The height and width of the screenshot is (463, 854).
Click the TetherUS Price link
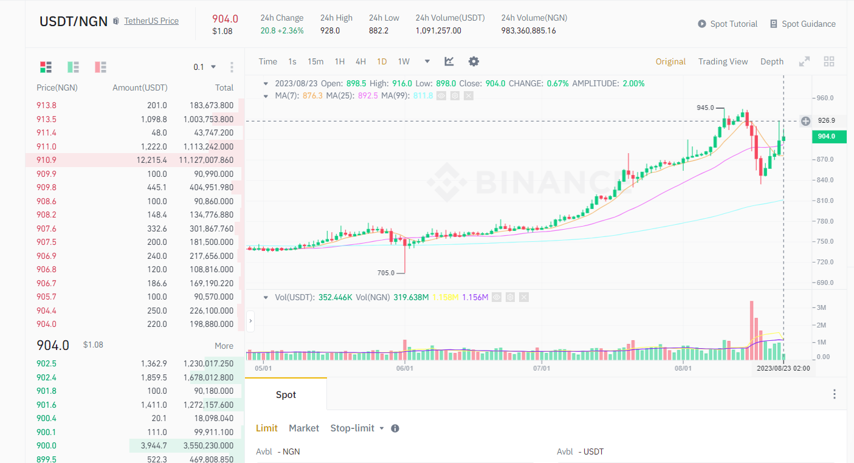(x=151, y=21)
